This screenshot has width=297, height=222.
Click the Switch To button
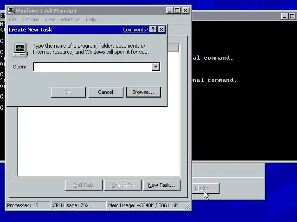tap(123, 185)
